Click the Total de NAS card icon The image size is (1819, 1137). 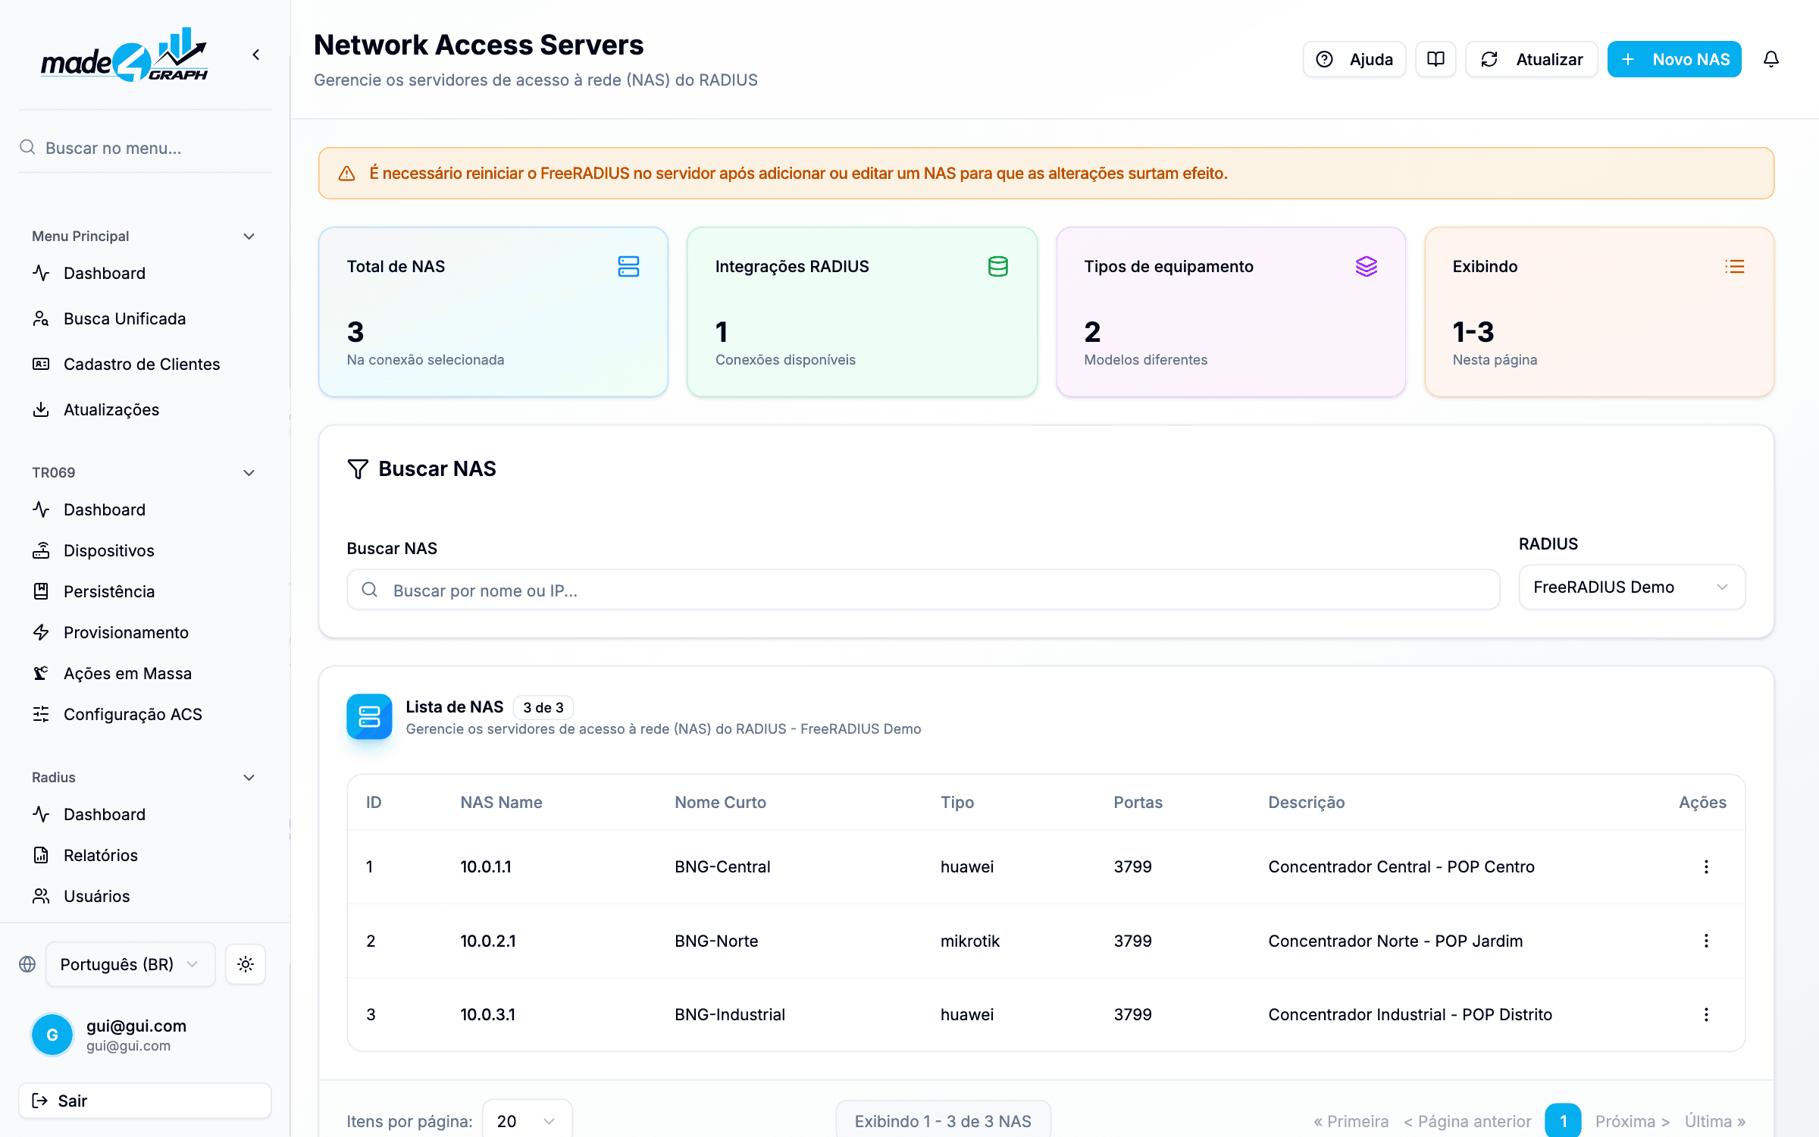tap(628, 266)
